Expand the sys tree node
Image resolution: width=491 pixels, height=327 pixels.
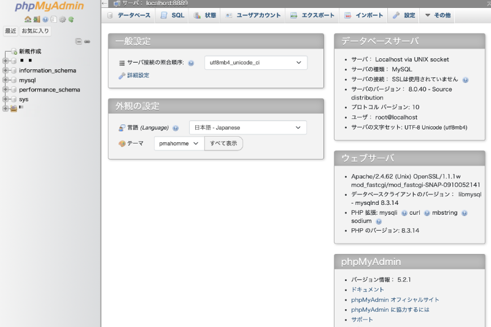tap(6, 99)
